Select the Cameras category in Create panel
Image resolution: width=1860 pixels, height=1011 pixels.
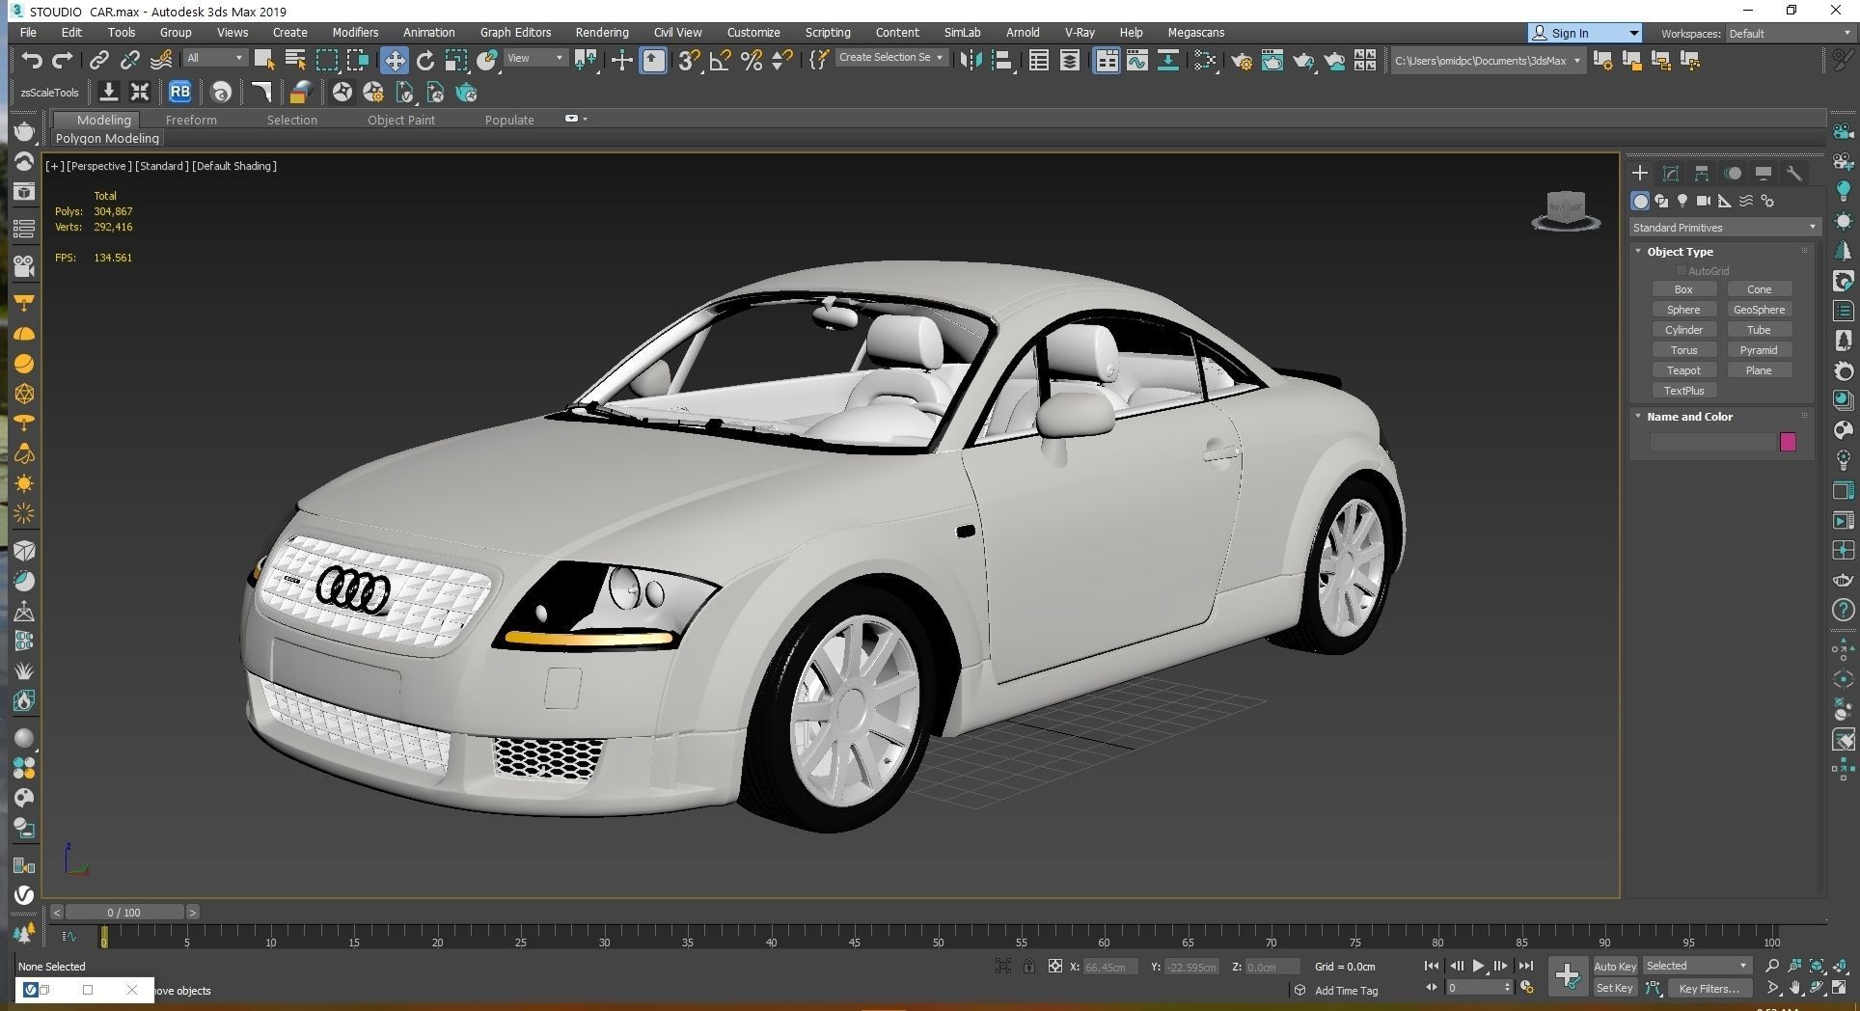(1704, 201)
